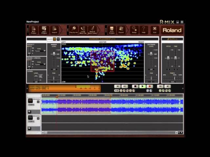Click the orange playhead marker on the timeline ruler
This screenshot has width=210, height=157.
(x=57, y=97)
